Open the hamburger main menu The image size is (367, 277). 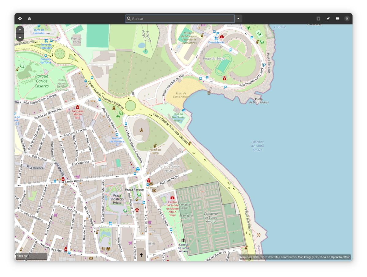(337, 19)
